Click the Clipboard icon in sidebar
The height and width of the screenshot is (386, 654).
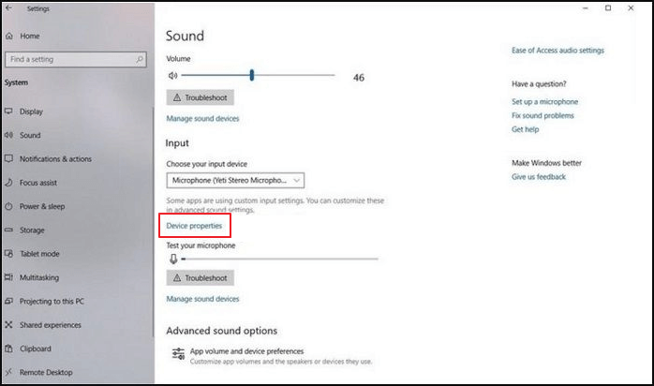coord(8,349)
